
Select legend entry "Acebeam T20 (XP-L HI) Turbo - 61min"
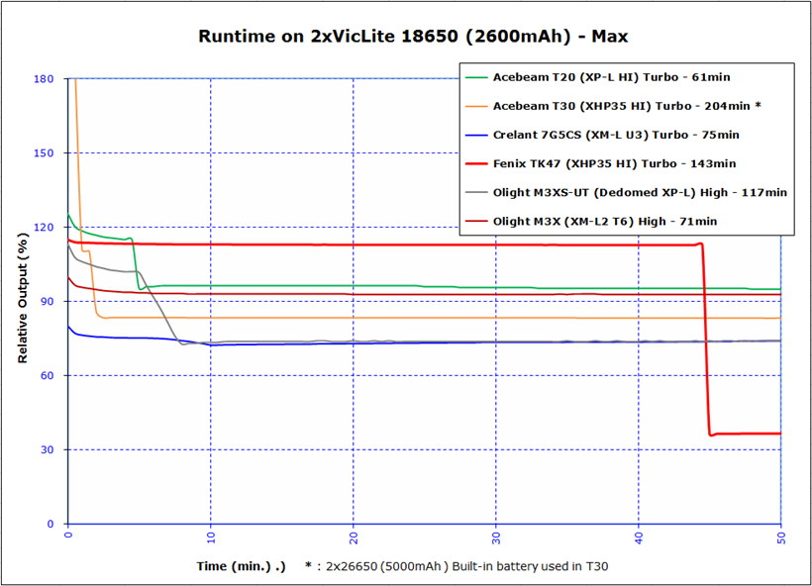click(612, 77)
